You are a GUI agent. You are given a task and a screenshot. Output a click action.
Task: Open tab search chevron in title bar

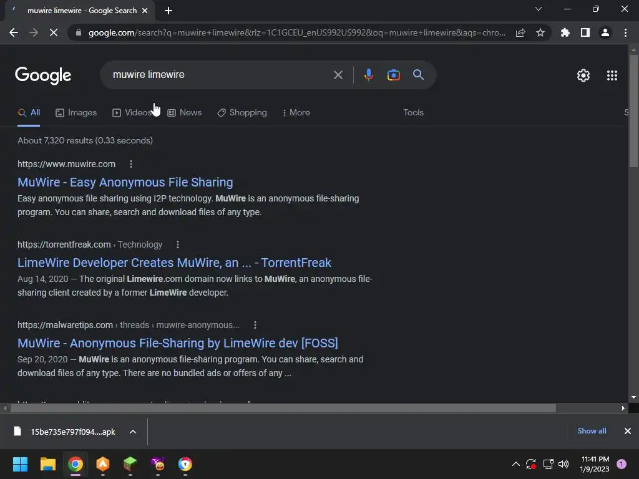click(x=539, y=9)
